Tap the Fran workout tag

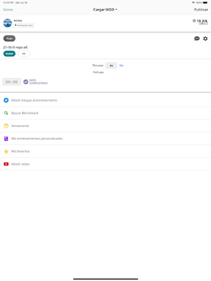pos(9,38)
